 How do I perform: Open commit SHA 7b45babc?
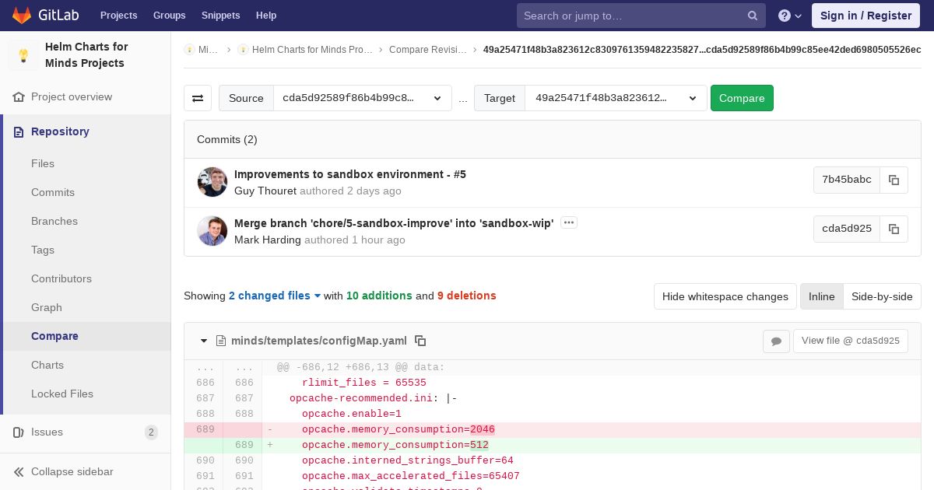pos(847,180)
